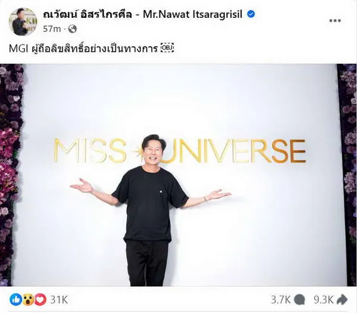Click the 57m post timestamp
The width and height of the screenshot is (357, 313).
52,29
